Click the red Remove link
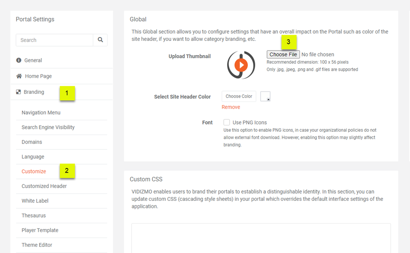The image size is (410, 253). (x=231, y=107)
